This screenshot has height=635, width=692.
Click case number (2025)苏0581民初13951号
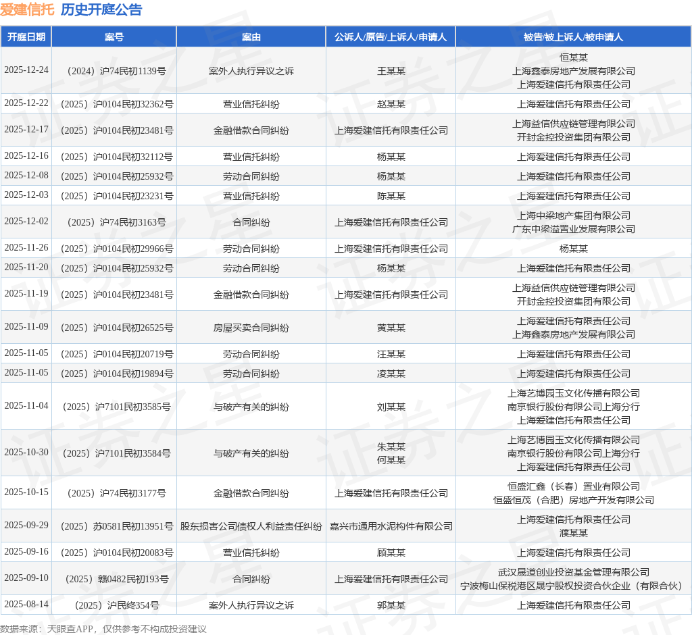114,526
